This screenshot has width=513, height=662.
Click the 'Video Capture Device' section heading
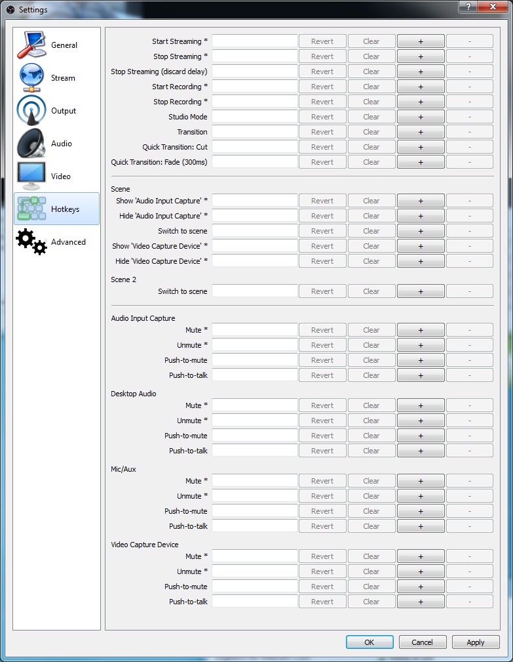click(x=145, y=545)
